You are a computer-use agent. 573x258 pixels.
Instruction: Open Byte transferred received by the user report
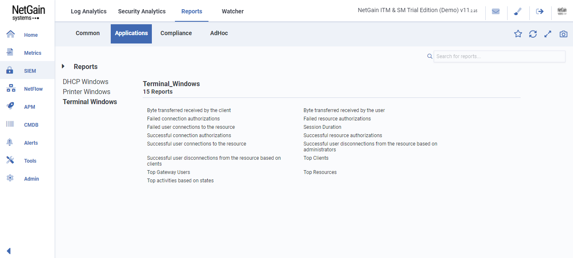click(x=344, y=110)
